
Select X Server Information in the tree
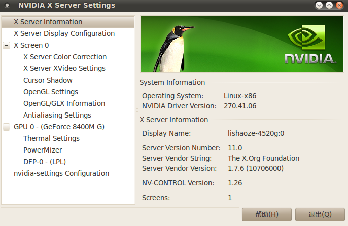tap(68, 22)
